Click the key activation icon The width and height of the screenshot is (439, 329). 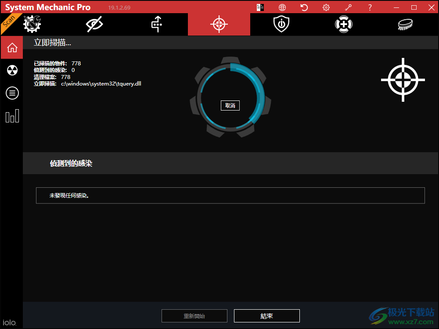(348, 7)
